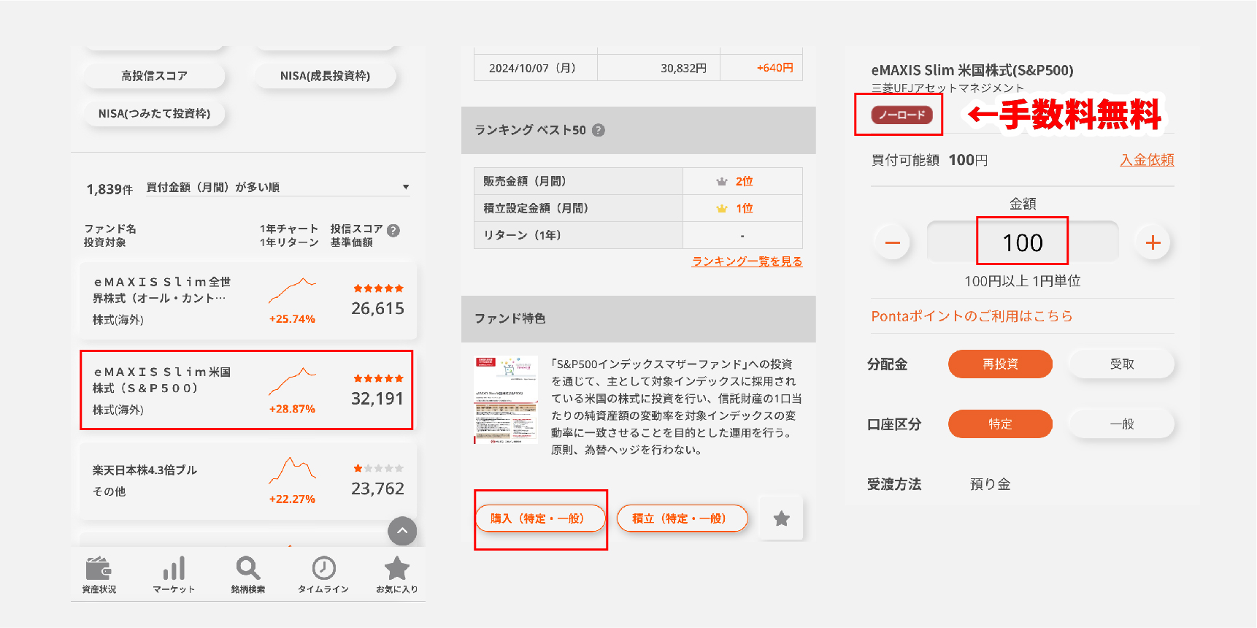Click the 金額 input field showing 100
The height and width of the screenshot is (628, 1257).
(1023, 242)
